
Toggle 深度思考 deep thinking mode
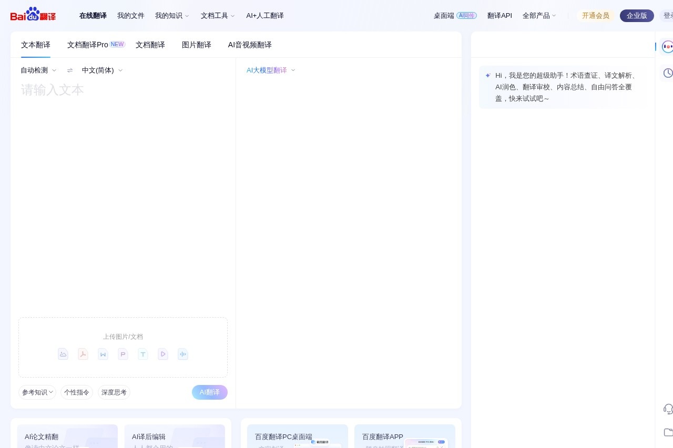(x=114, y=392)
